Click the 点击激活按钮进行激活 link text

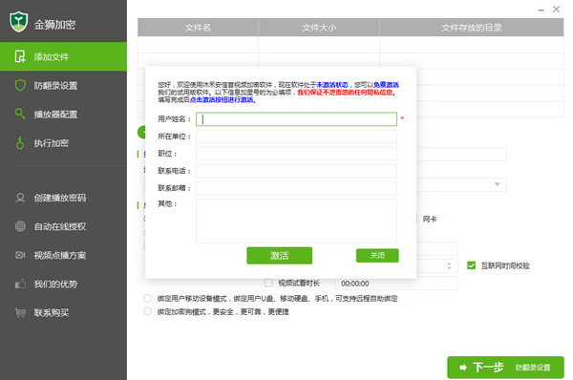click(222, 99)
